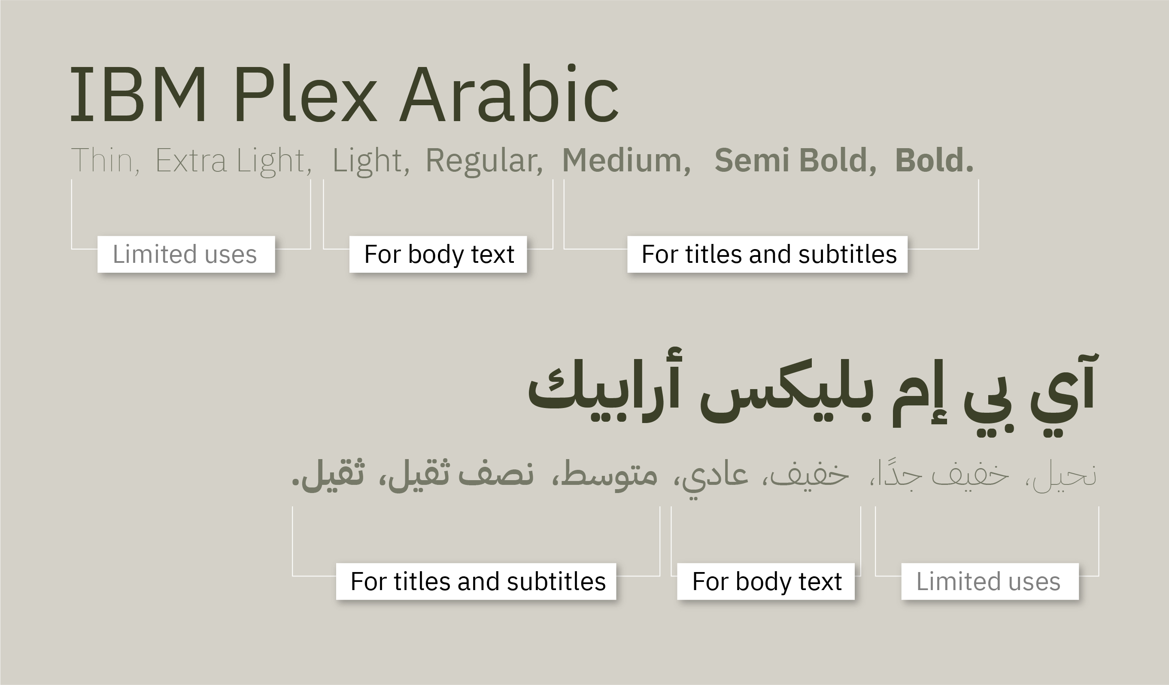Click the IBM Plex Arabic English title
1169x685 pixels.
tap(344, 93)
